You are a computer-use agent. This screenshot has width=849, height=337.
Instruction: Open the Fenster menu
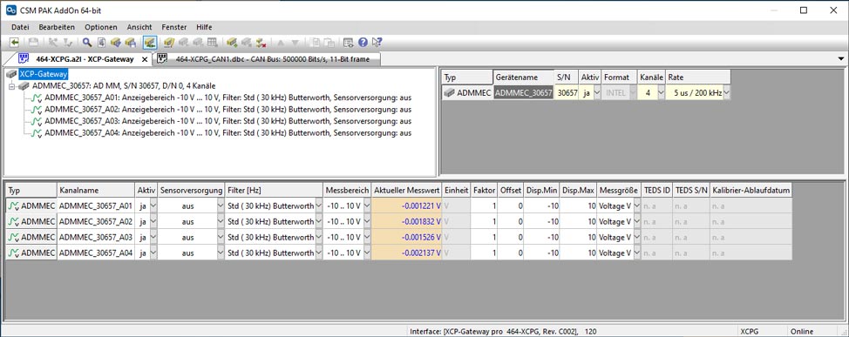click(173, 27)
